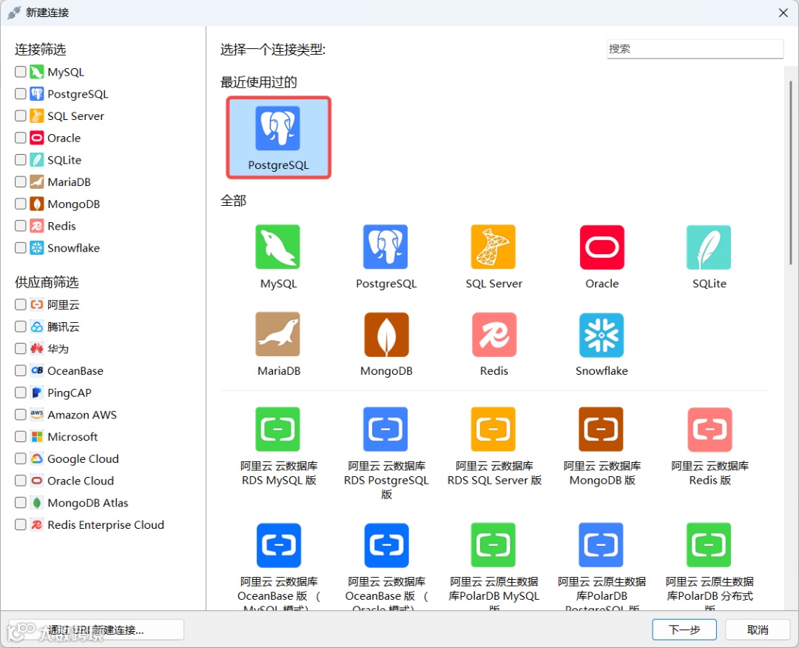Click the 下一步 button

click(684, 629)
